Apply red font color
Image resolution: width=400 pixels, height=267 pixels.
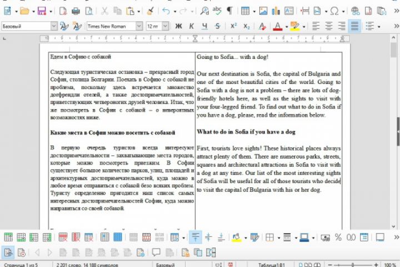tap(278, 26)
